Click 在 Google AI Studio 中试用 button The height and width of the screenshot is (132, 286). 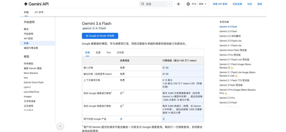[100, 36]
